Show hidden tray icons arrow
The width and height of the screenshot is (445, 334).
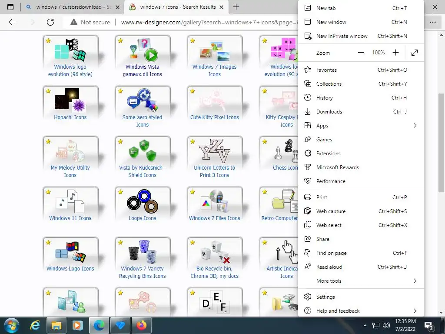[365, 325]
